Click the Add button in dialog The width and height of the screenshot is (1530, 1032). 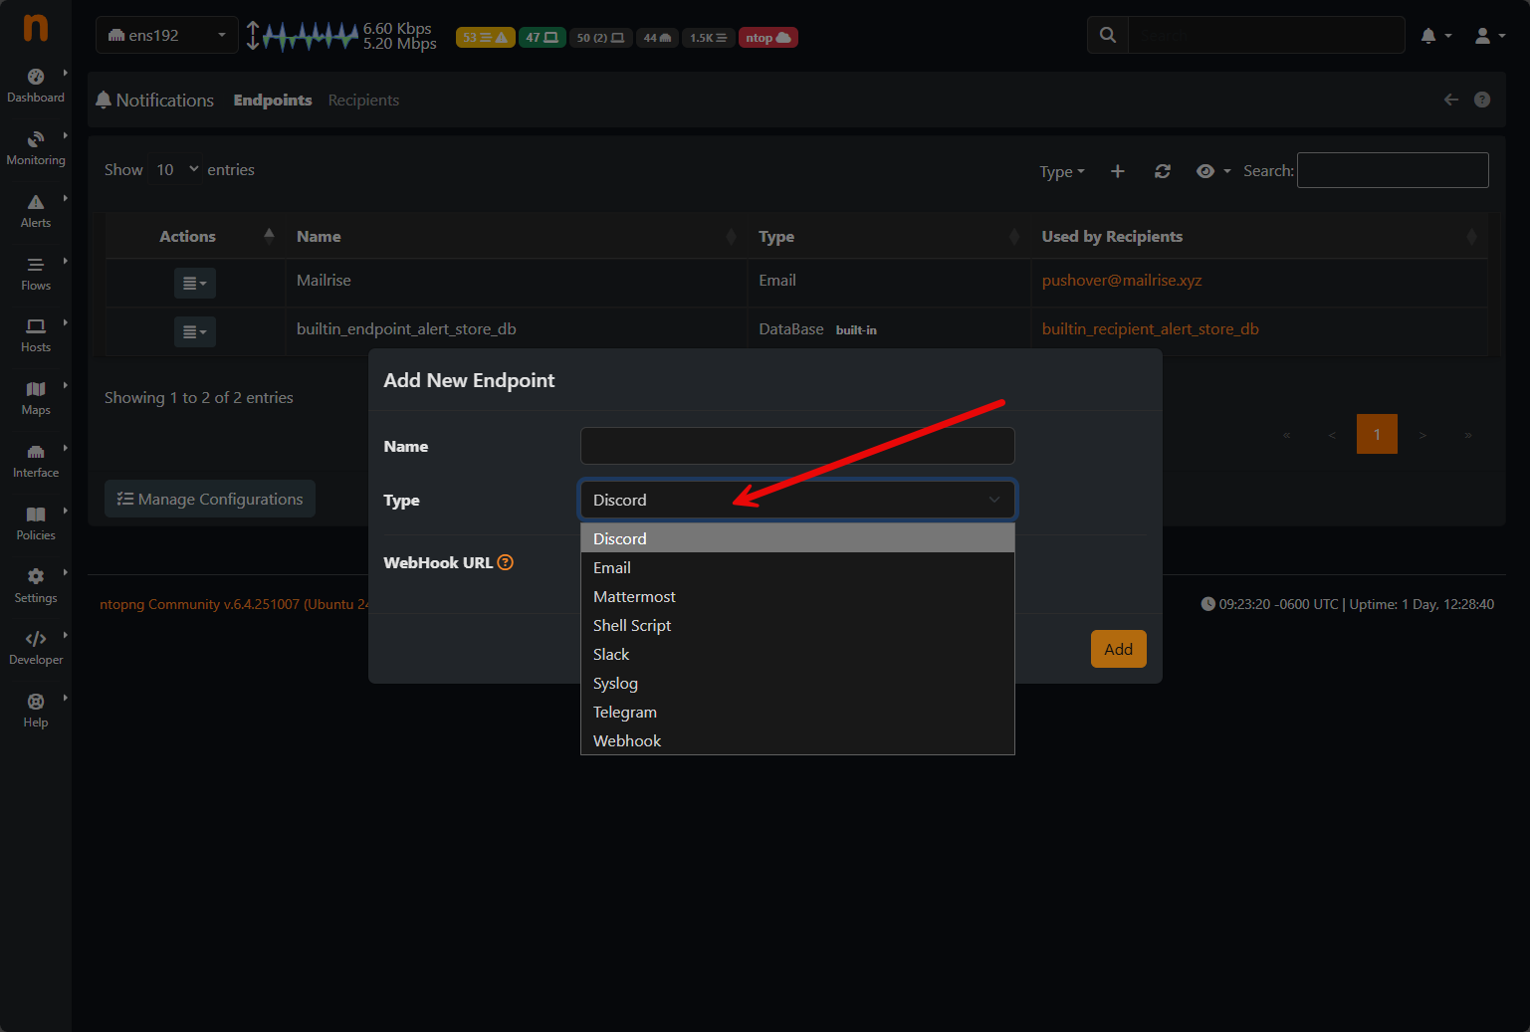tap(1119, 649)
